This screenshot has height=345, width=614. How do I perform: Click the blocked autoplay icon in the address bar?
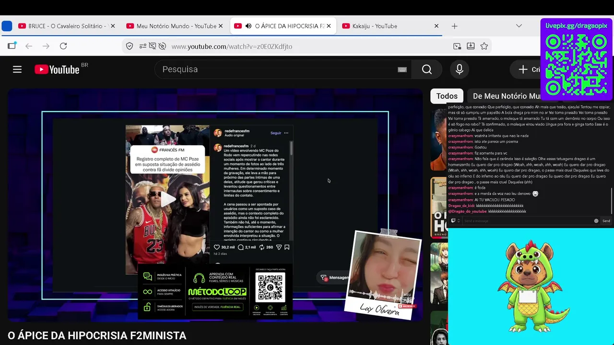(x=162, y=46)
